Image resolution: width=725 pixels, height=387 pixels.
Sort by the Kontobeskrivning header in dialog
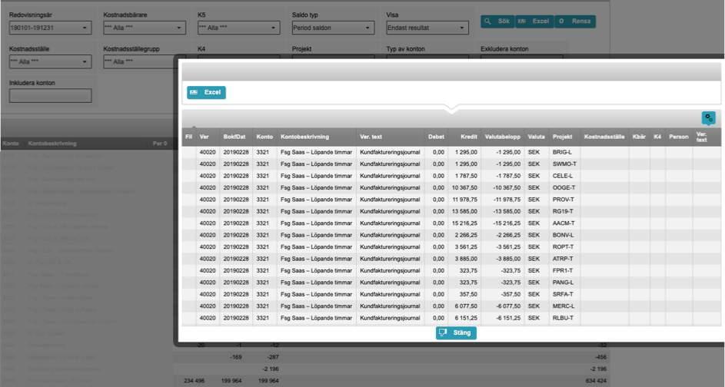304,137
